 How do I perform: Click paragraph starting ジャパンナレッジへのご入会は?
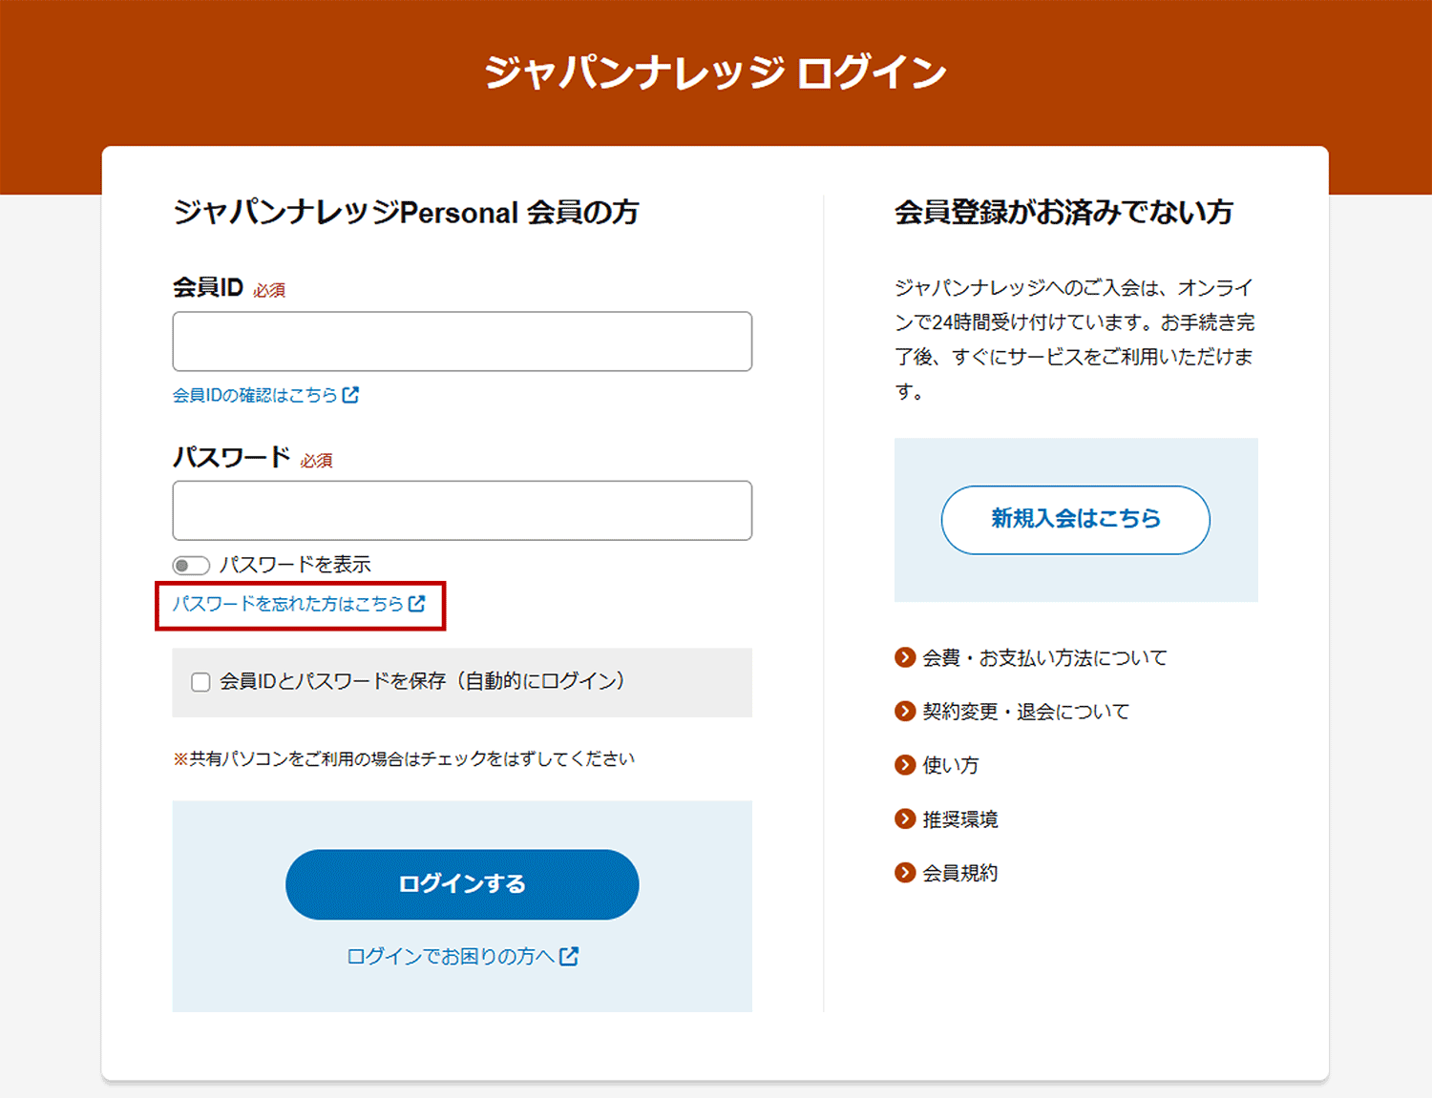(1075, 340)
